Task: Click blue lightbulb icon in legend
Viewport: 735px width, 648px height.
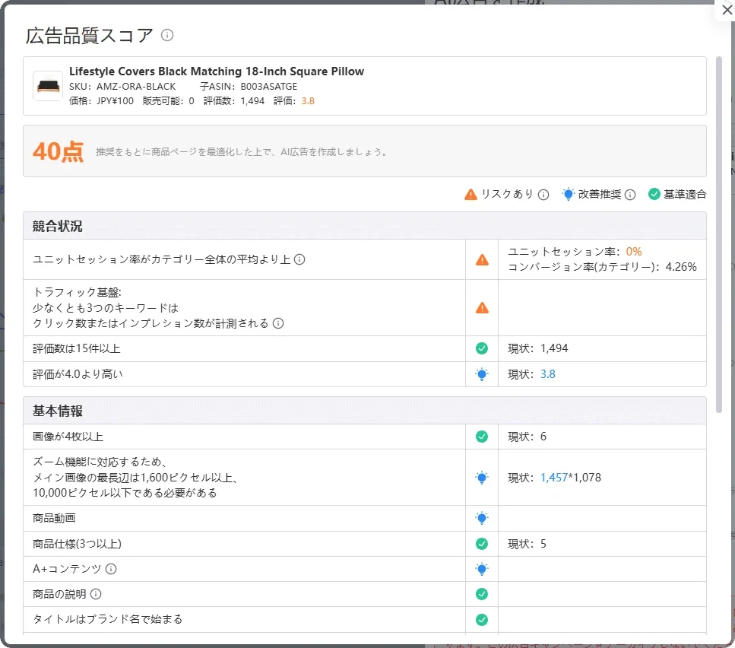Action: point(568,194)
